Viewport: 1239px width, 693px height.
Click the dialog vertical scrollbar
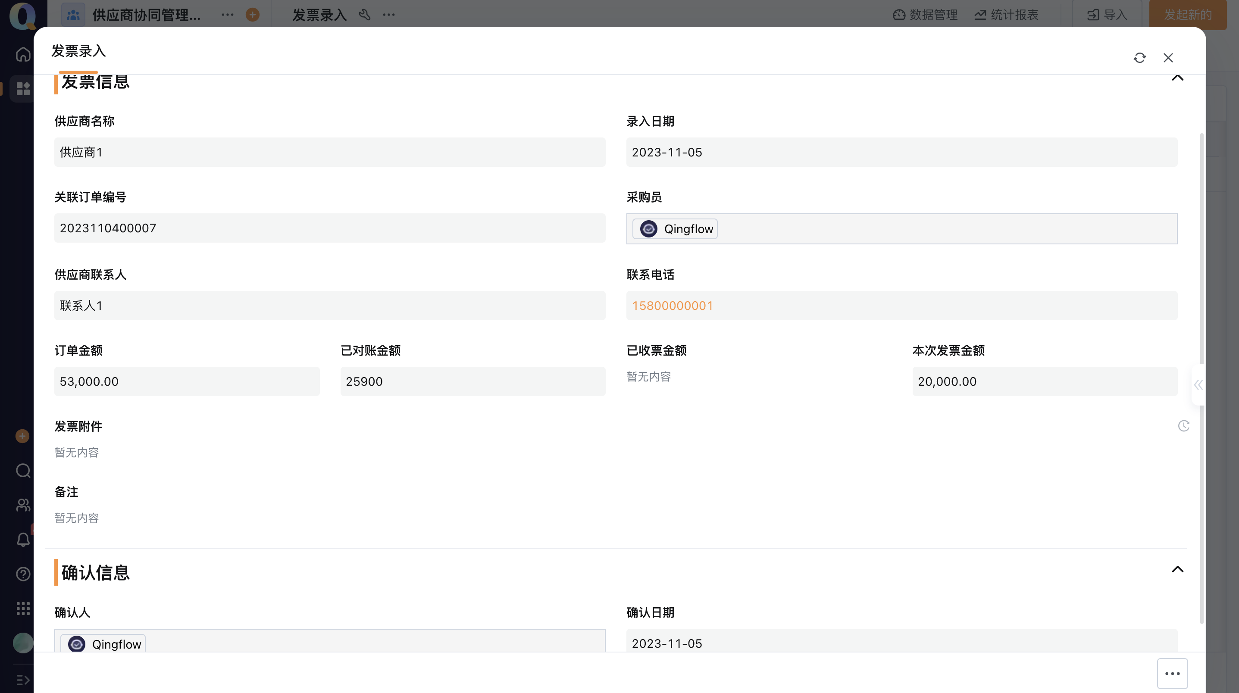tap(1202, 378)
